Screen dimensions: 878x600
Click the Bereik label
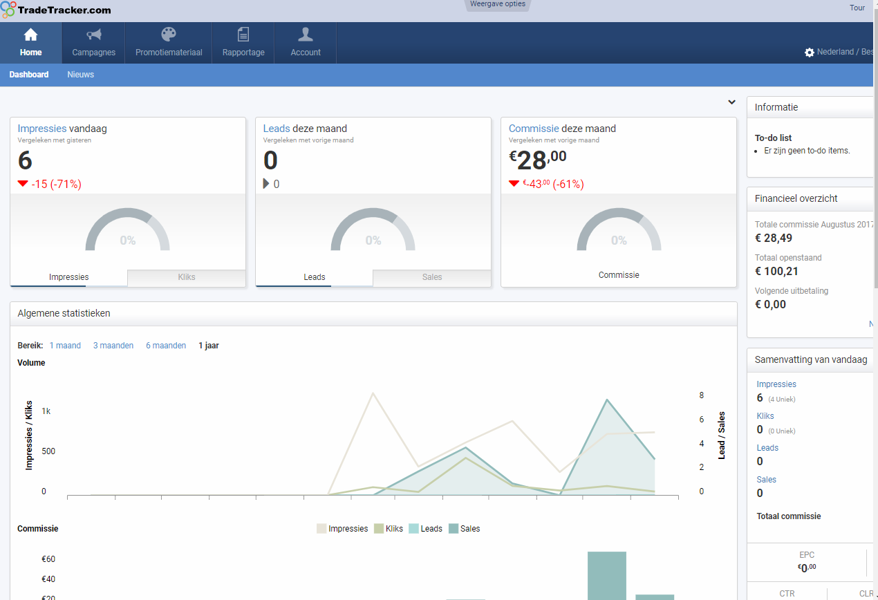coord(30,346)
